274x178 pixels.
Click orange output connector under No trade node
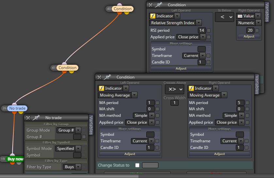coord(14,112)
